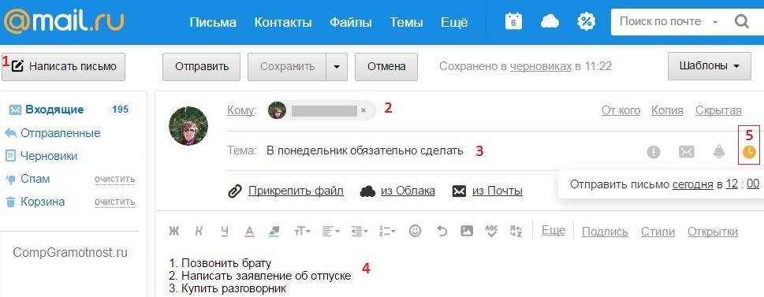Undo the last edit with arrow icon
764x297 pixels.
click(442, 232)
